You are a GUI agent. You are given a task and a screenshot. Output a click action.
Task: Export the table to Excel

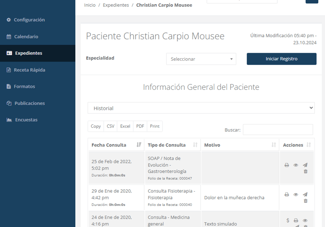(125, 126)
